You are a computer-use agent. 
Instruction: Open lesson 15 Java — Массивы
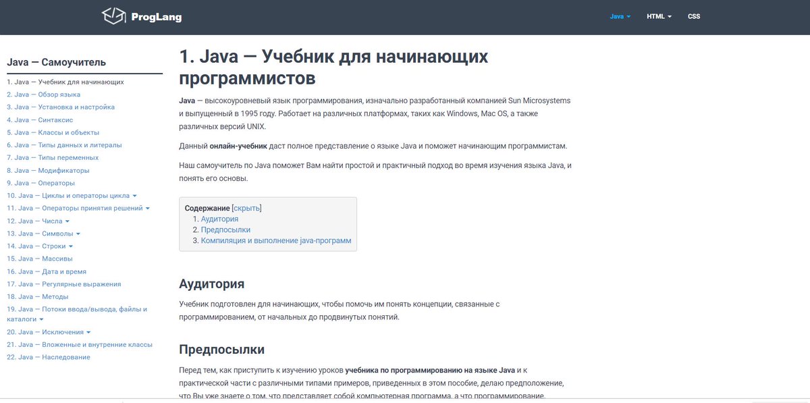click(40, 259)
